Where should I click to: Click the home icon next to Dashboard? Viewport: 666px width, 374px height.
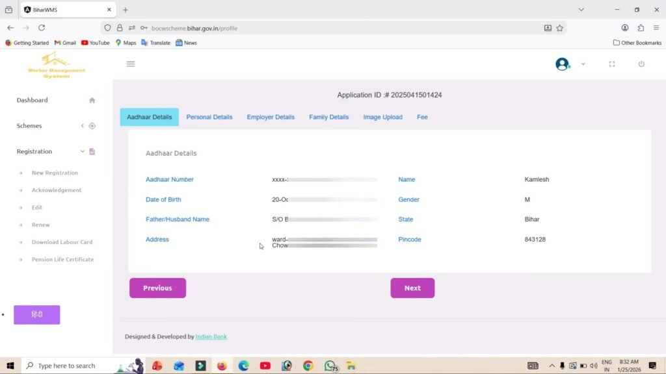tap(92, 99)
